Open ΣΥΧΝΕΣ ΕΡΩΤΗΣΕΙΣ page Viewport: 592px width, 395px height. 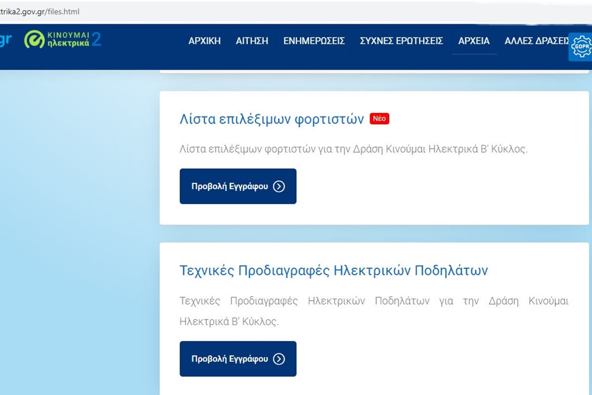click(401, 41)
